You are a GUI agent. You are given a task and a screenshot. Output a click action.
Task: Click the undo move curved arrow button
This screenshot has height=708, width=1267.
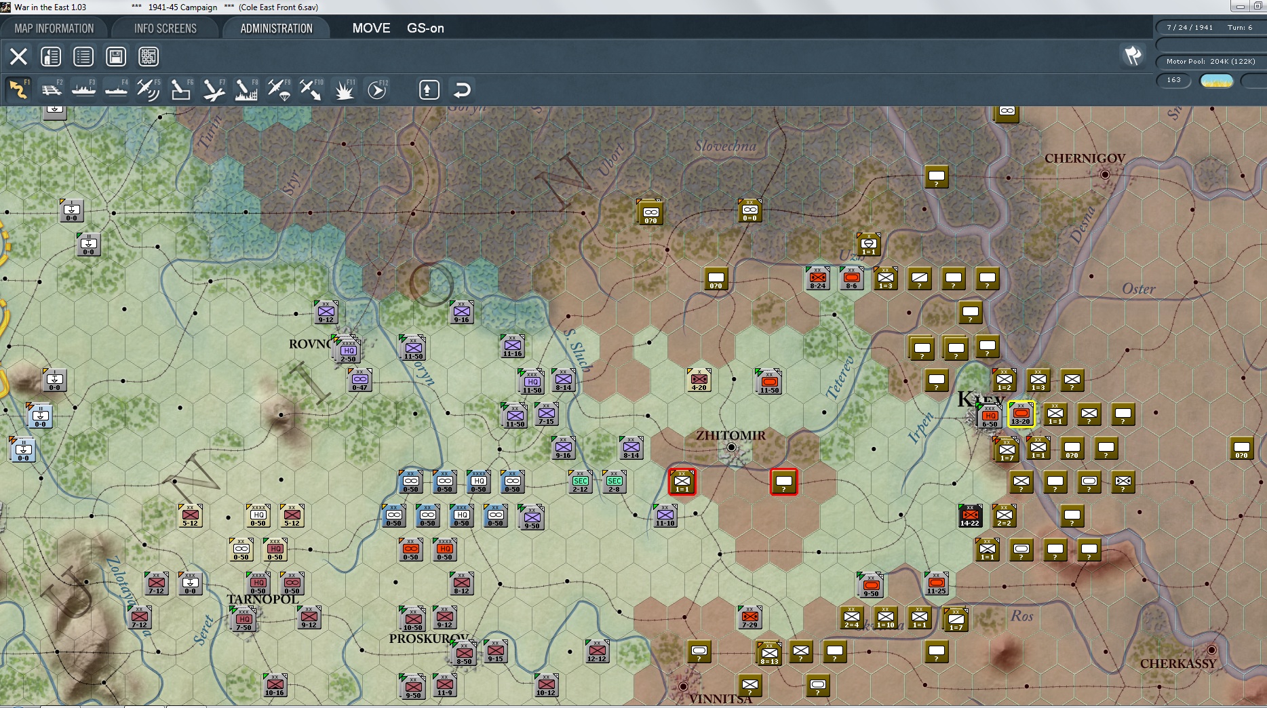(x=462, y=90)
